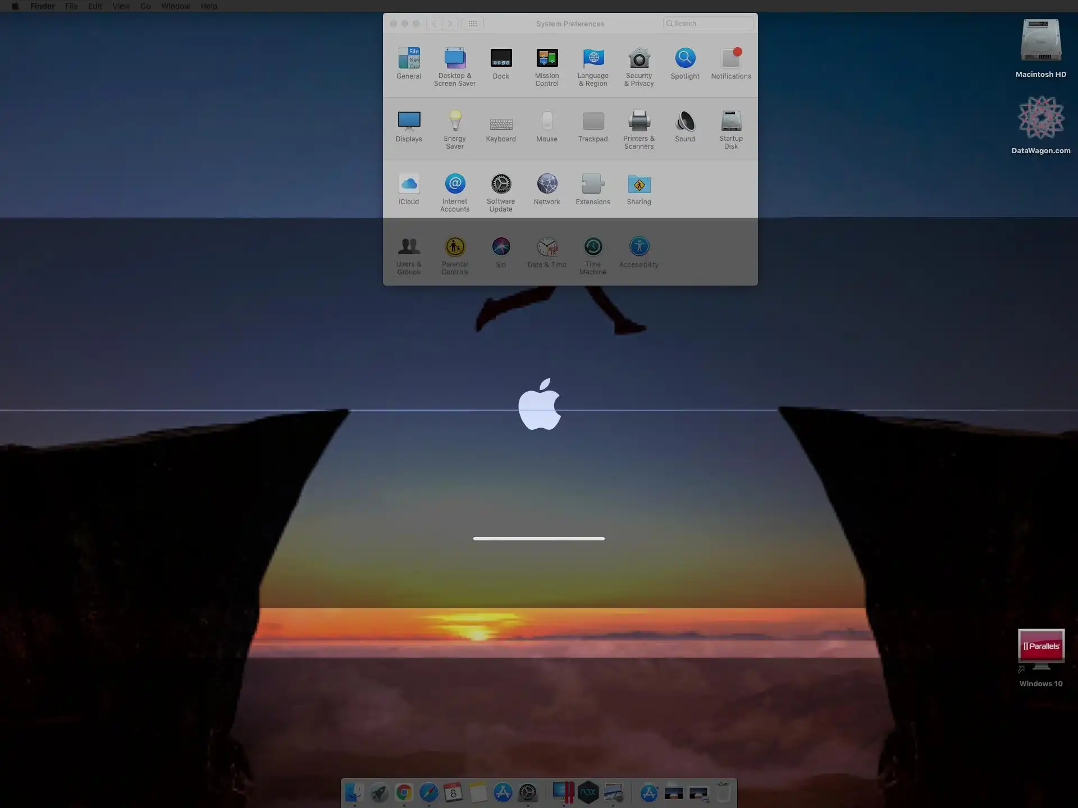Open Security & Privacy pane
The width and height of the screenshot is (1078, 808).
coord(639,58)
